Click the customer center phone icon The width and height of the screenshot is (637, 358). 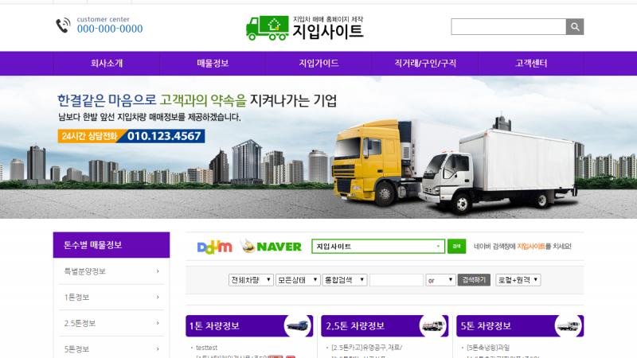coord(63,25)
